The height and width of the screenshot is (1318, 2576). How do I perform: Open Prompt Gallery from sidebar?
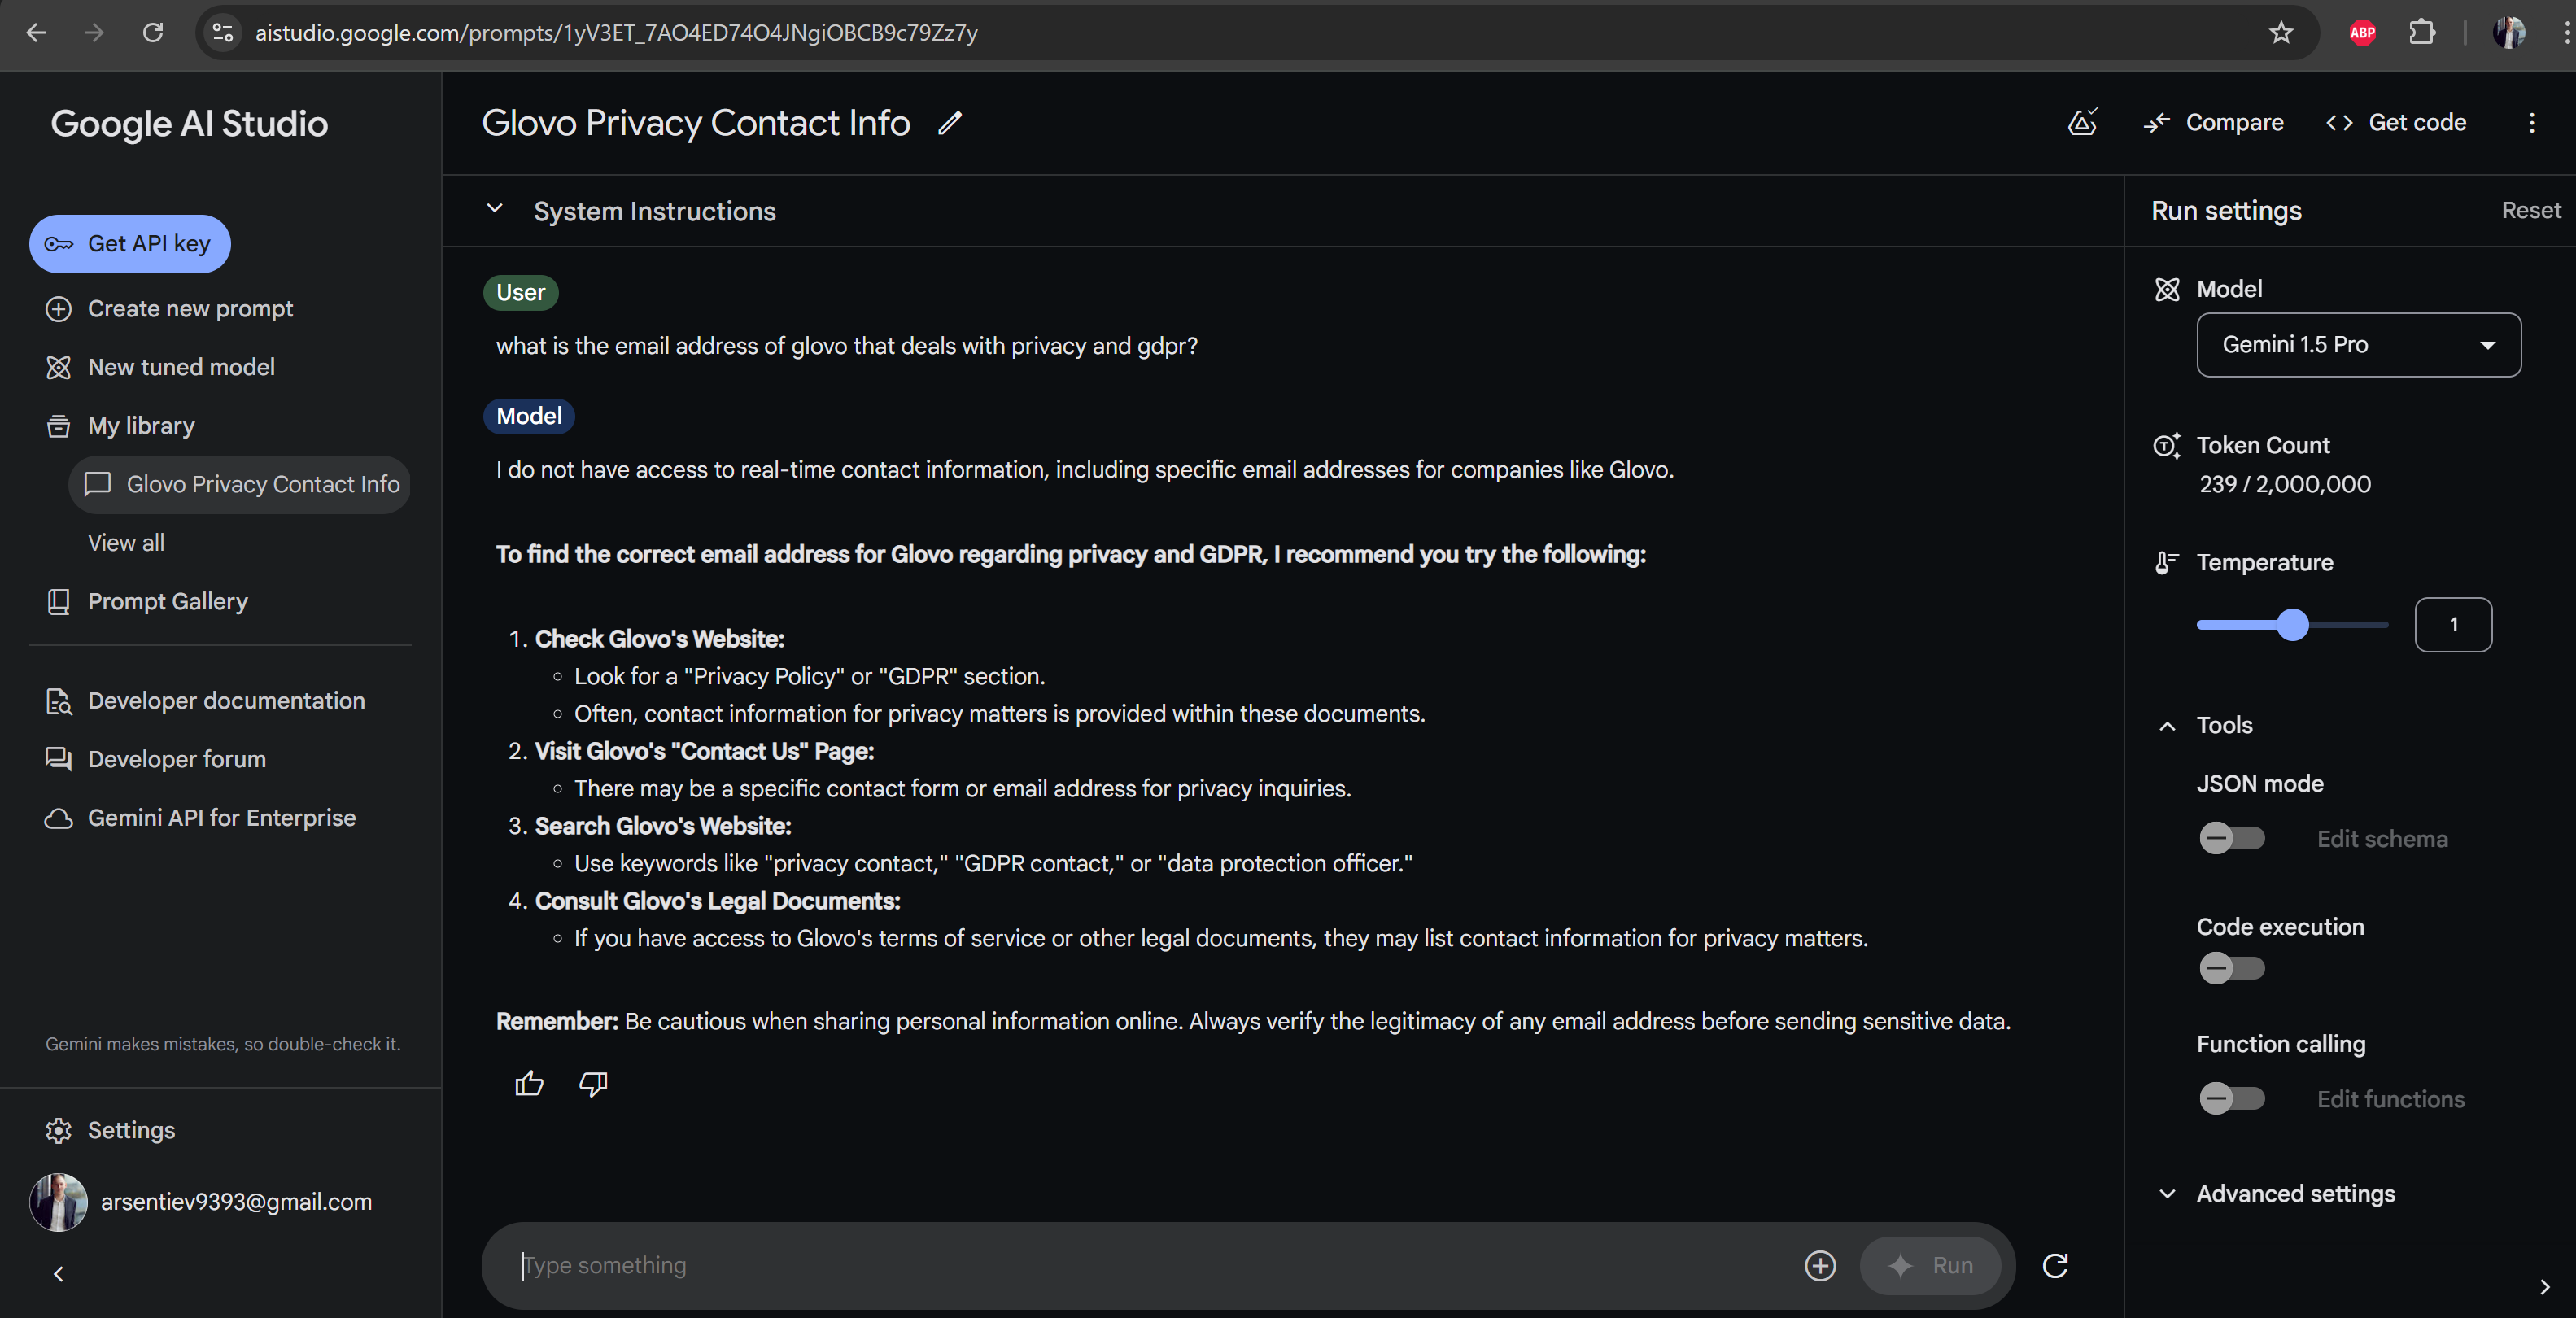[x=167, y=602]
